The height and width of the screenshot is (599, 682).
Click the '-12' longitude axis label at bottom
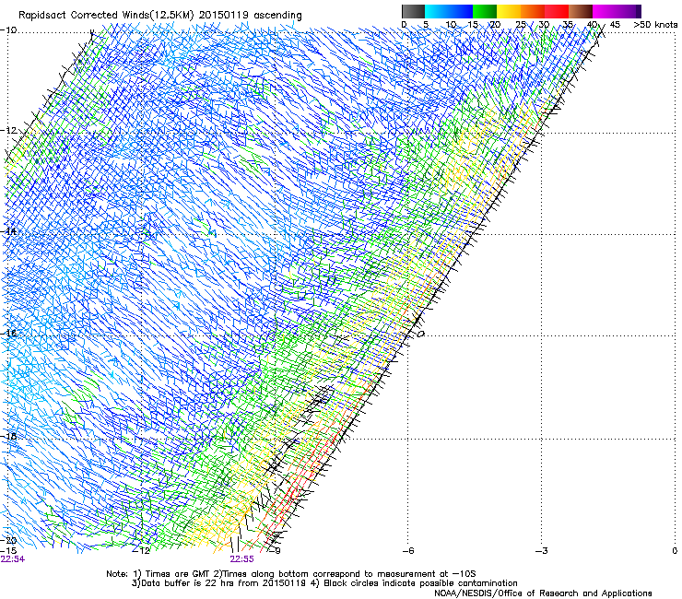point(142,550)
